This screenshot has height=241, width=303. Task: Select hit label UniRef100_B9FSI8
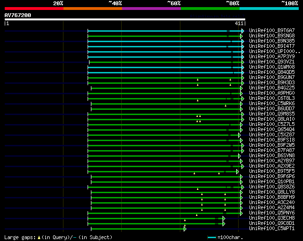pyautogui.click(x=272, y=140)
